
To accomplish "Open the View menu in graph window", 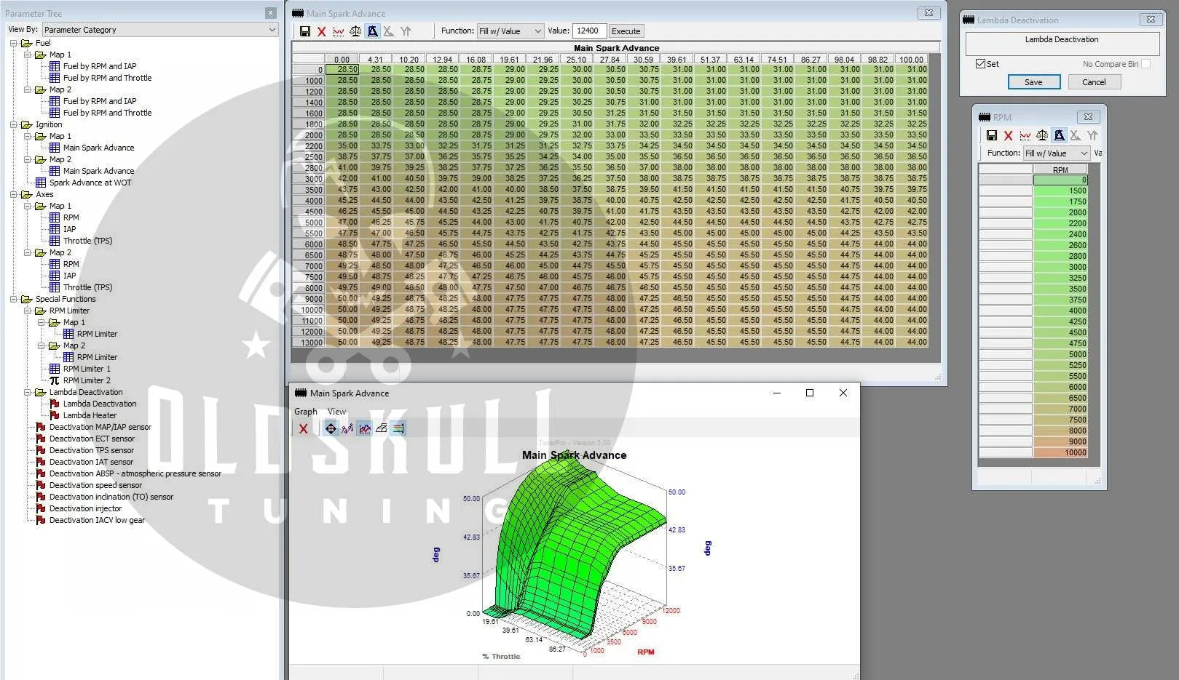I will (336, 412).
